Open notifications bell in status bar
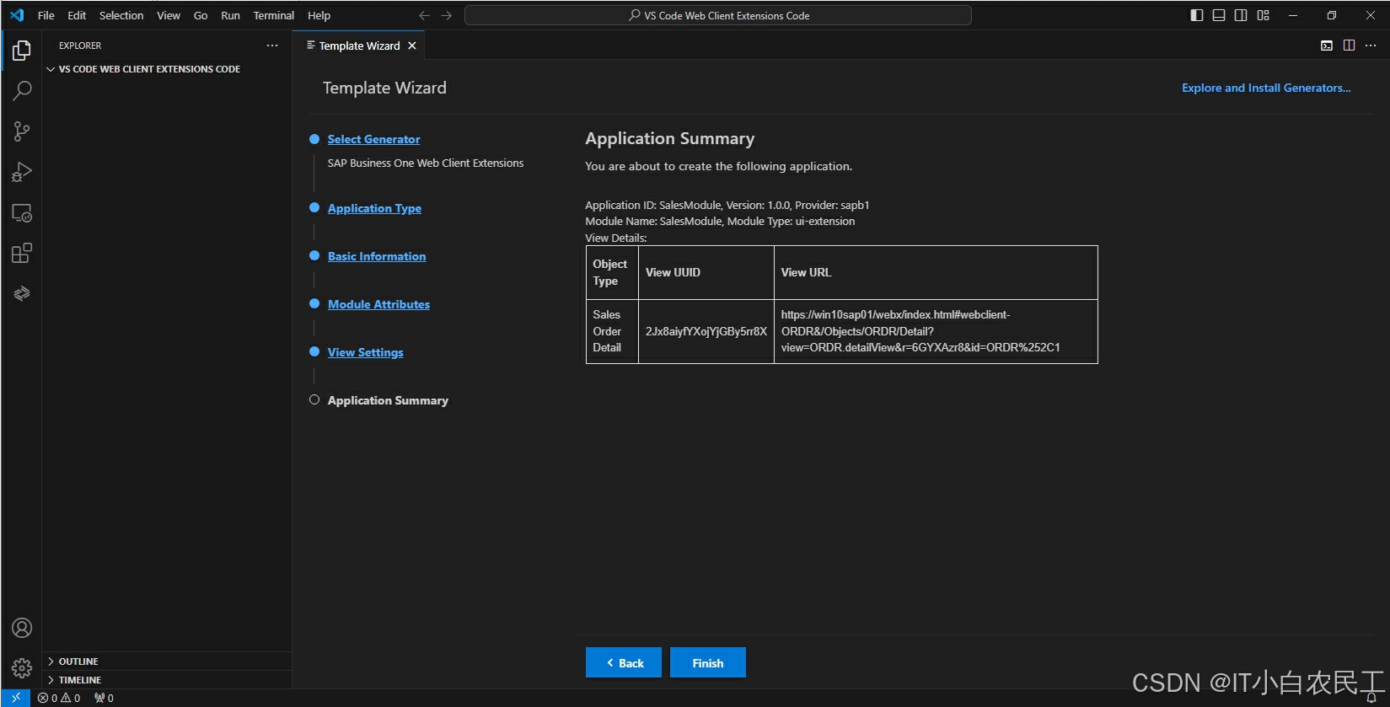Viewport: 1390px width, 707px height. point(1371,699)
